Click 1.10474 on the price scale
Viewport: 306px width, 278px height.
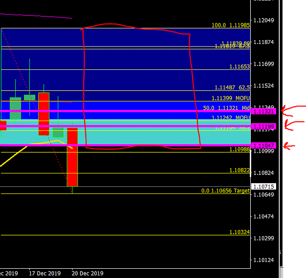pyautogui.click(x=264, y=216)
